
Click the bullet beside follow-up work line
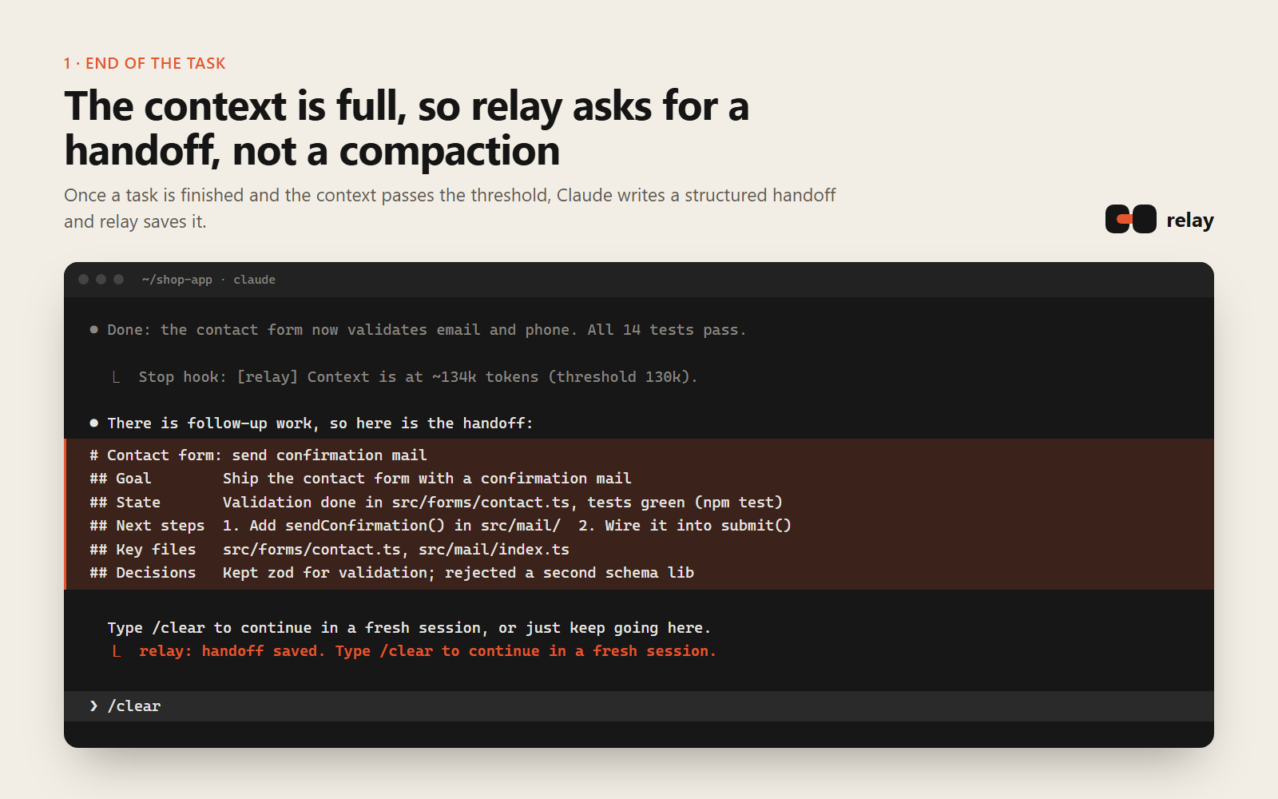tap(93, 423)
